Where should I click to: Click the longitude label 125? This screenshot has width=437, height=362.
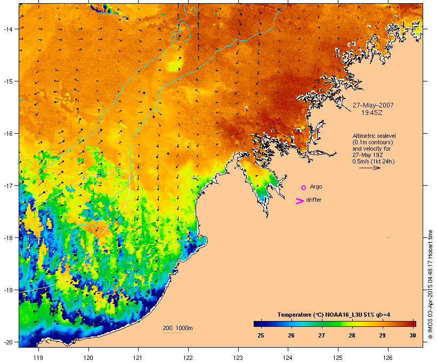(338, 358)
